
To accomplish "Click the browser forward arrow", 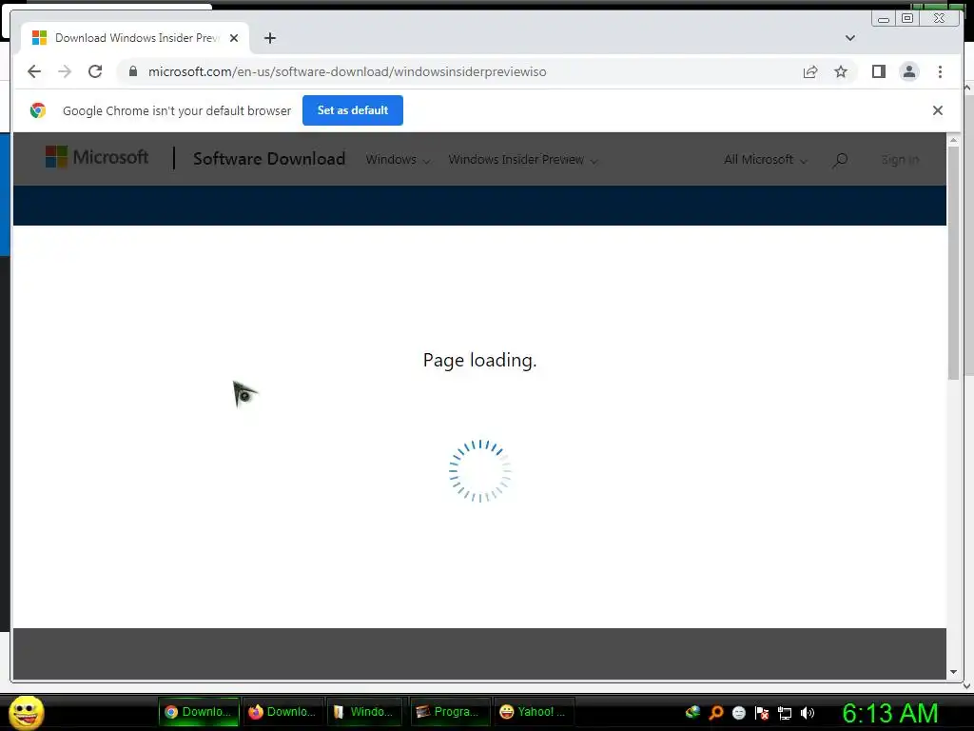I will click(65, 71).
